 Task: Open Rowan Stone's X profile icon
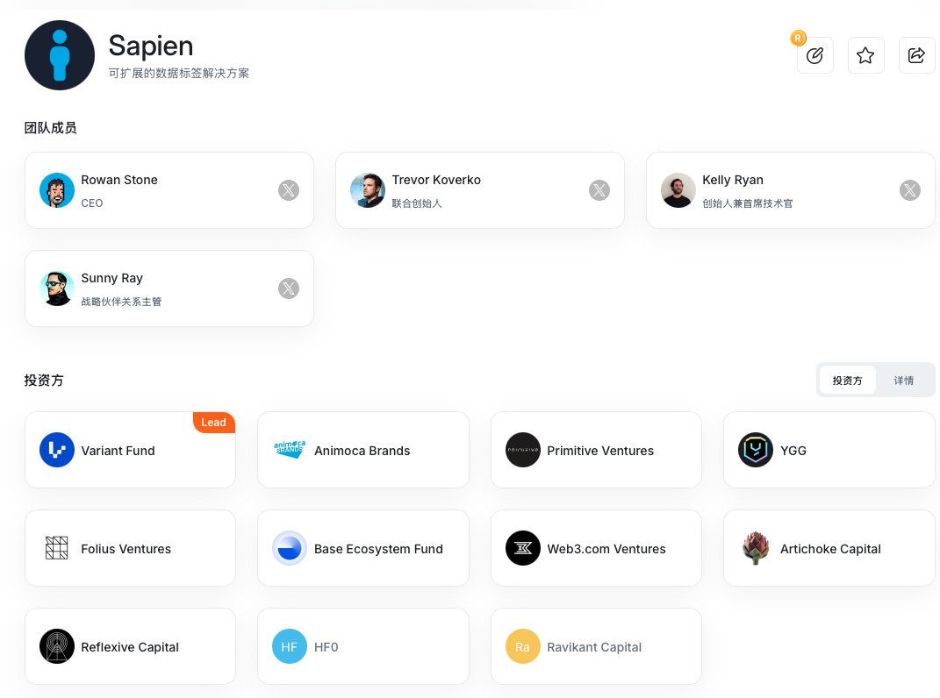click(x=289, y=190)
